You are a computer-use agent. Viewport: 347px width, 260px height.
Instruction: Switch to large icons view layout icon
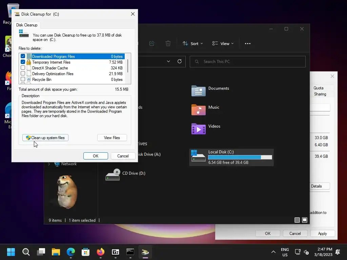click(305, 220)
